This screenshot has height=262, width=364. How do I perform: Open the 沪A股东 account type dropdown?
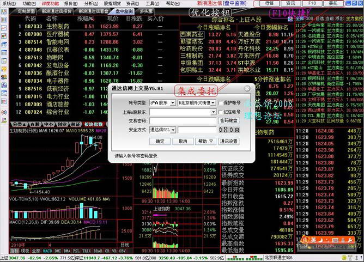(173, 103)
